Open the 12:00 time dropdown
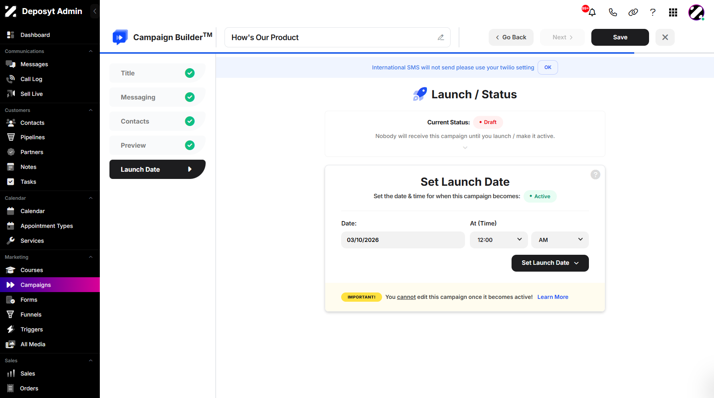 point(499,240)
